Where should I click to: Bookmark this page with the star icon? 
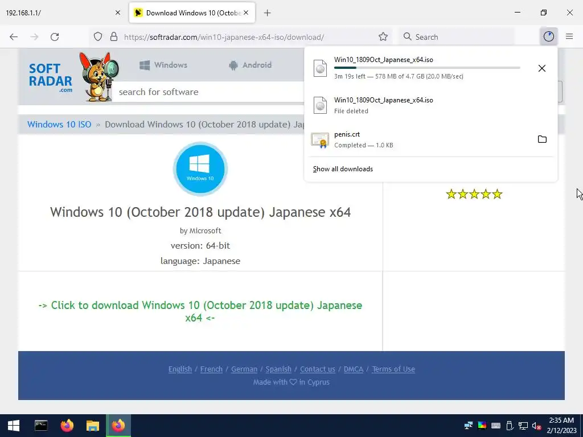click(x=383, y=37)
